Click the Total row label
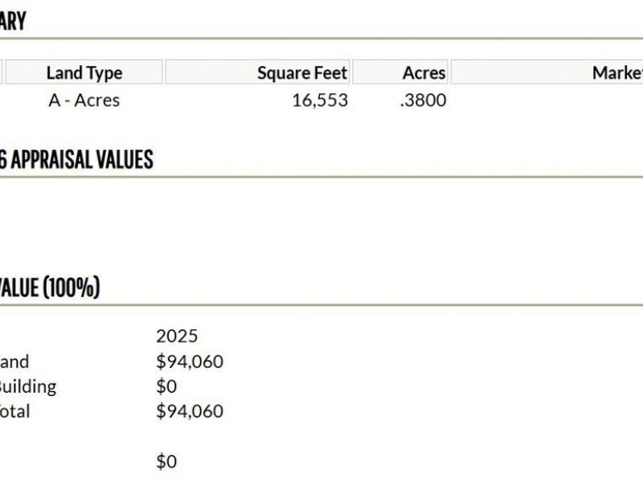643x482 pixels. point(14,411)
